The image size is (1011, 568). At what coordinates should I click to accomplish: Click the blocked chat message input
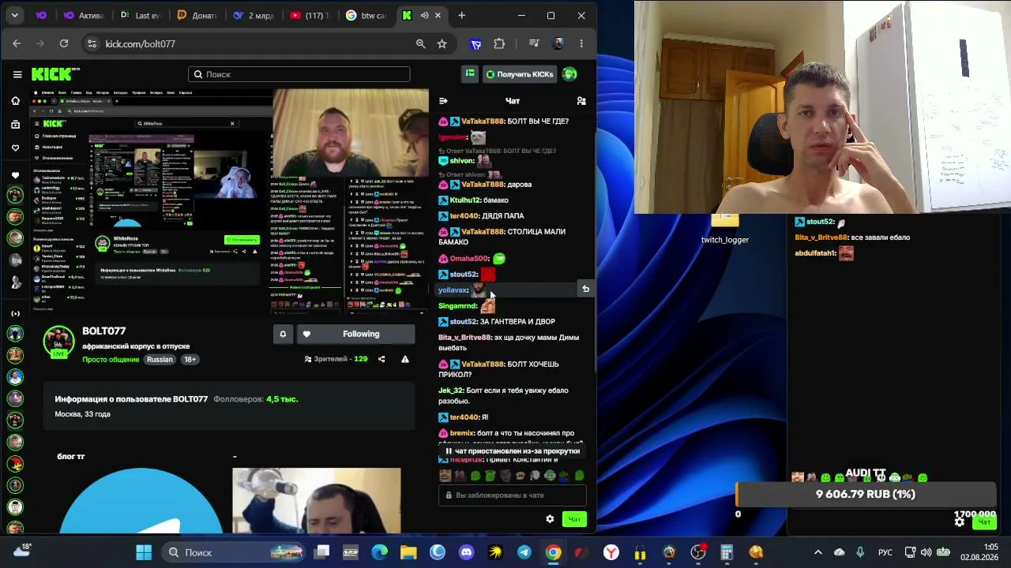513,495
